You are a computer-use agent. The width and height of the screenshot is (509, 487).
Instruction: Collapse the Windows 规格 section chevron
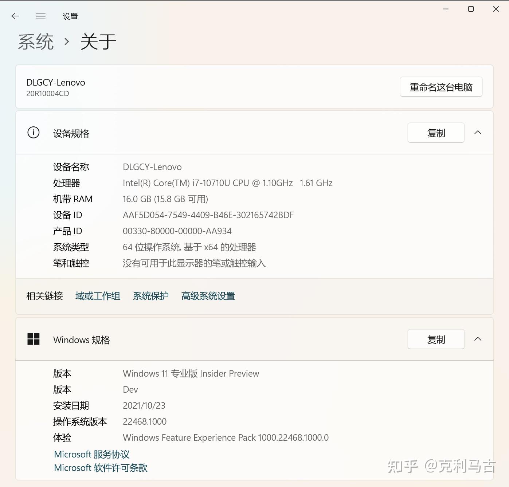click(478, 339)
